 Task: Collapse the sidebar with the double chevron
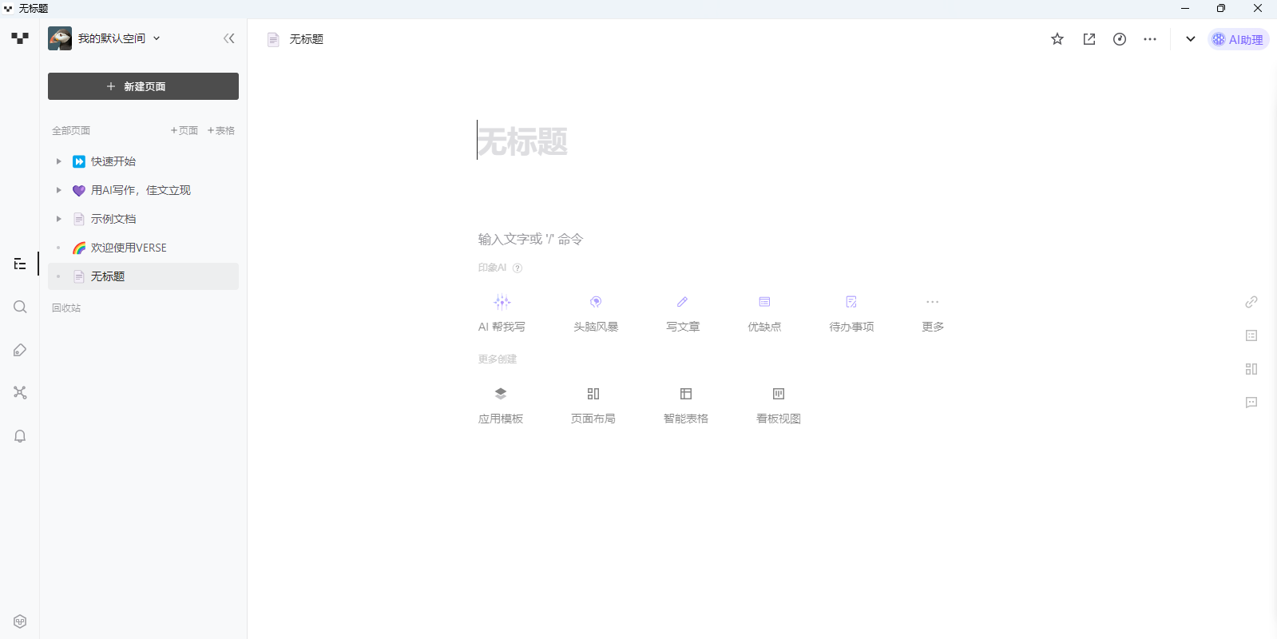(x=229, y=38)
